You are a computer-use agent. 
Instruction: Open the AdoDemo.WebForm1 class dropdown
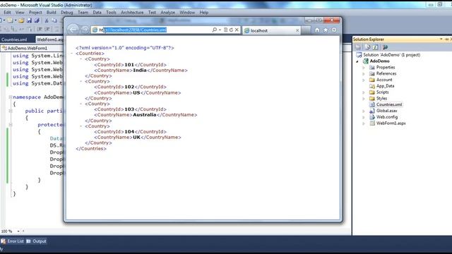coord(32,48)
